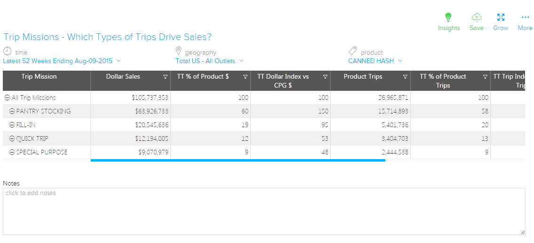Click the TT % of Product Trips filter icon
This screenshot has height=243, width=534.
[x=485, y=77]
